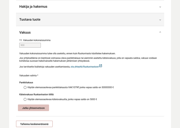Click the käteisvakuus saldo 5000 € label text
This screenshot has width=180, height=128.
(62, 99)
